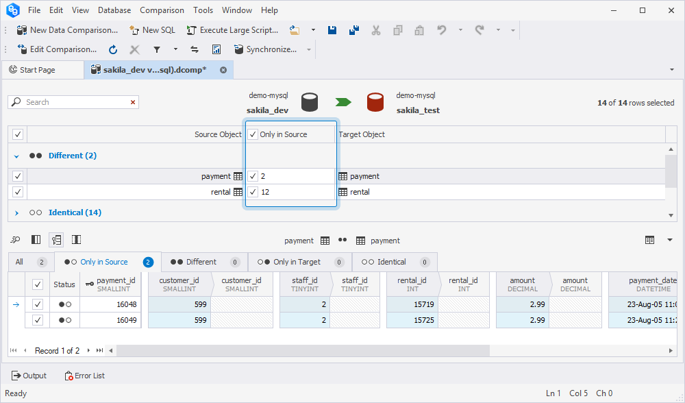Screen dimensions: 685x403
Task: Click the swap source and target icon
Action: [195, 49]
